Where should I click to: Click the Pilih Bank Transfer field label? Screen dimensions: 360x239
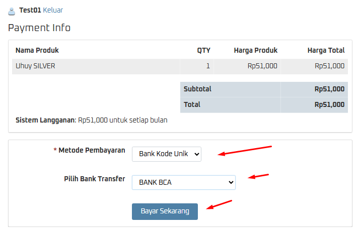94,179
